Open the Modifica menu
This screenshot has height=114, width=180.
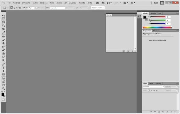point(16,3)
